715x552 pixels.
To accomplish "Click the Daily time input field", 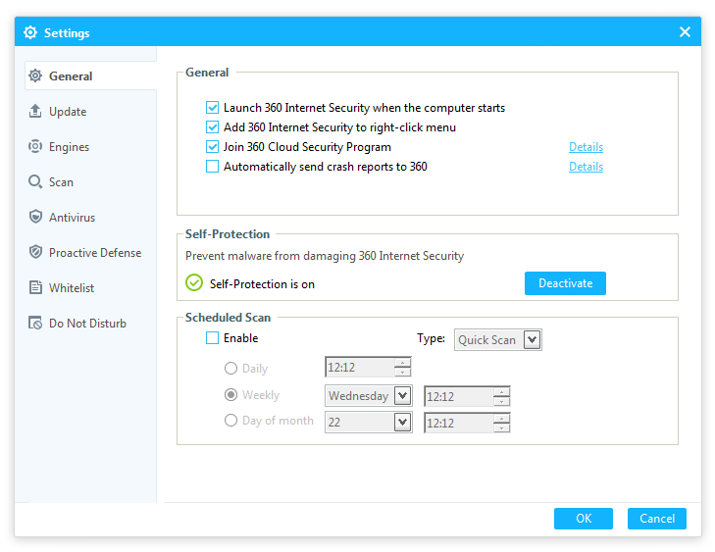I will point(359,369).
